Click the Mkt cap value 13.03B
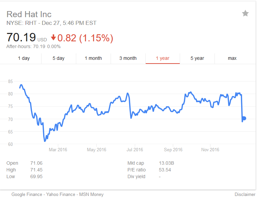Viewport: 257px width, 202px height. coord(166,163)
